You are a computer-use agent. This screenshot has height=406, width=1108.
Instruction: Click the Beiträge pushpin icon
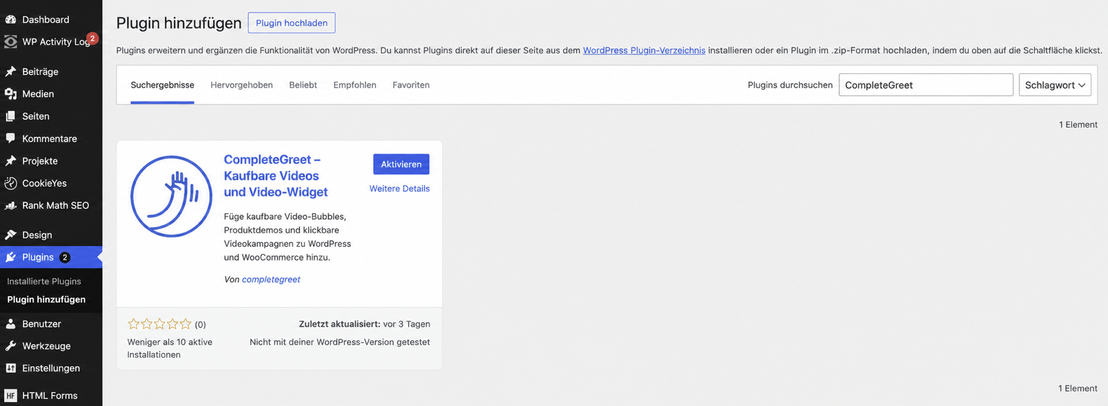pyautogui.click(x=10, y=72)
